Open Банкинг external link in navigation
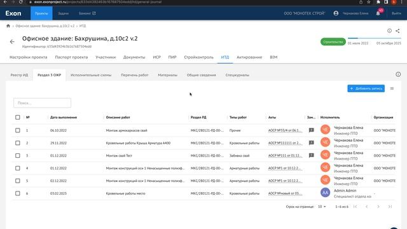 tap(87, 13)
